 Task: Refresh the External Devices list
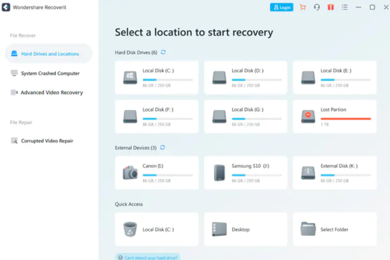tap(162, 148)
